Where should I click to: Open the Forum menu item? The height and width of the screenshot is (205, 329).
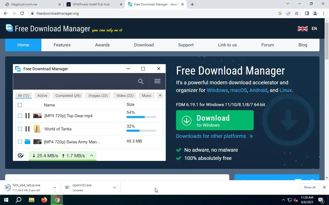(268, 45)
